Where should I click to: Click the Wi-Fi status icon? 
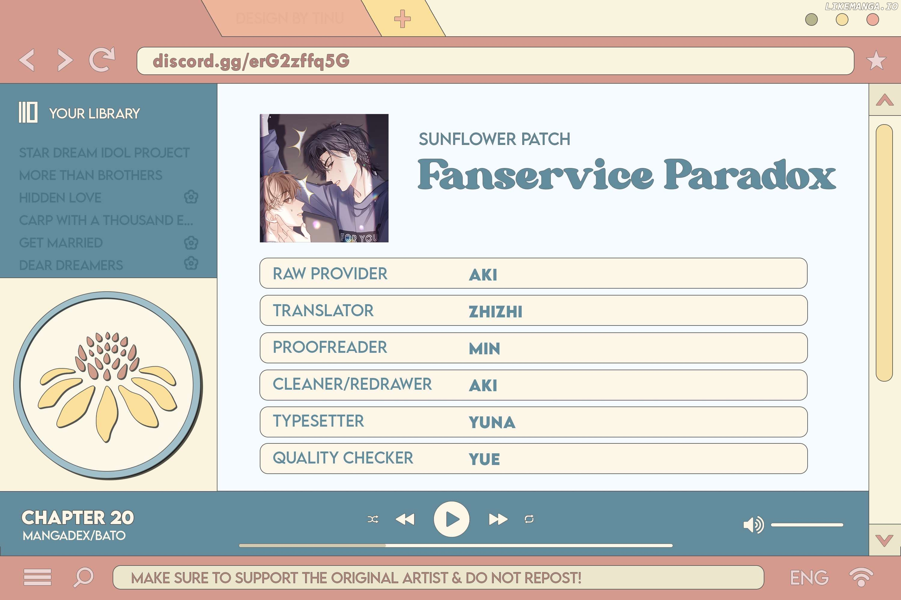pyautogui.click(x=861, y=577)
